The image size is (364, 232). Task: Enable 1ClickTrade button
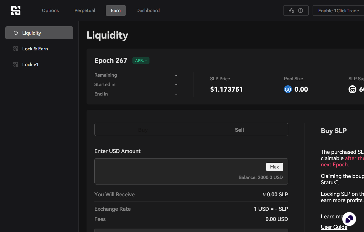point(338,10)
